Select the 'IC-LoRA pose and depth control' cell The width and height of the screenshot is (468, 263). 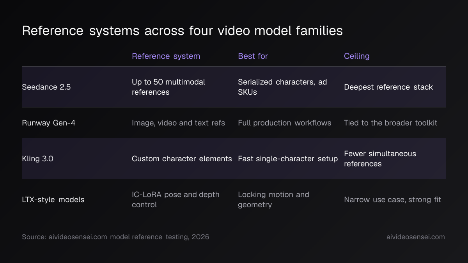[x=175, y=199]
